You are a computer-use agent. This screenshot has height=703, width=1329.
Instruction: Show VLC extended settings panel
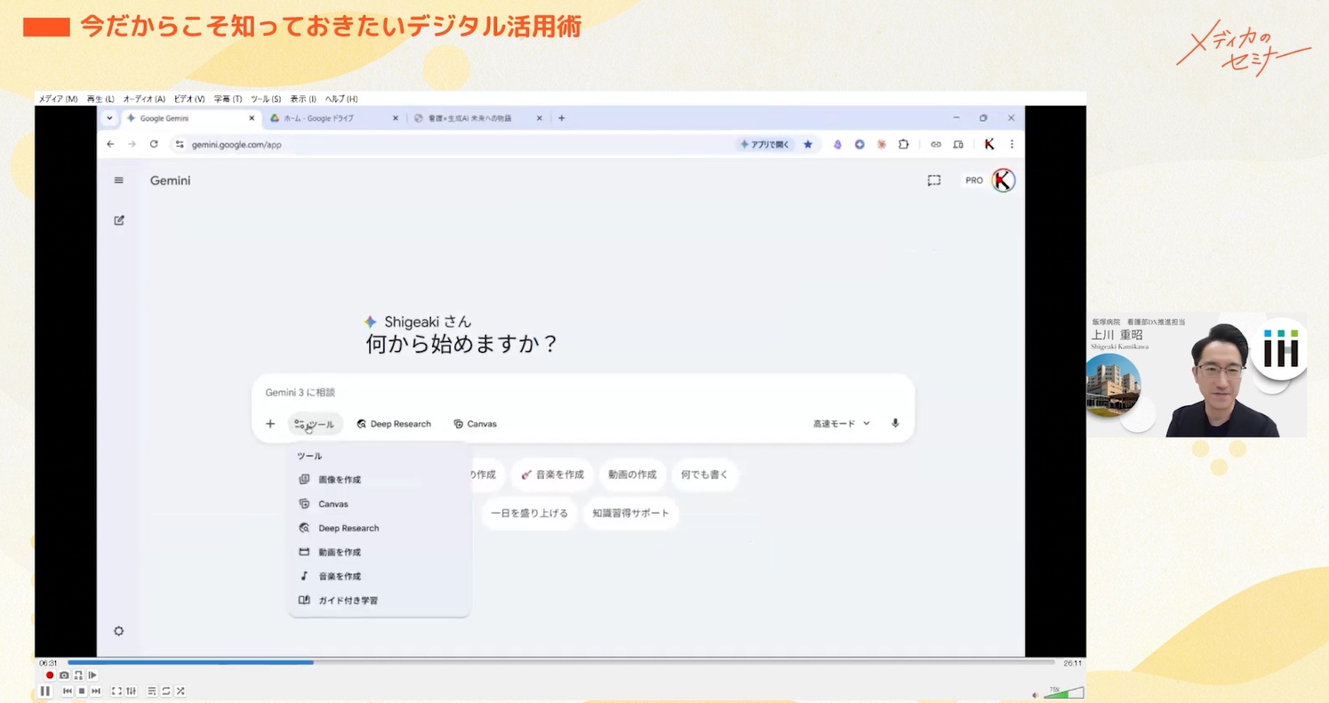(x=131, y=691)
